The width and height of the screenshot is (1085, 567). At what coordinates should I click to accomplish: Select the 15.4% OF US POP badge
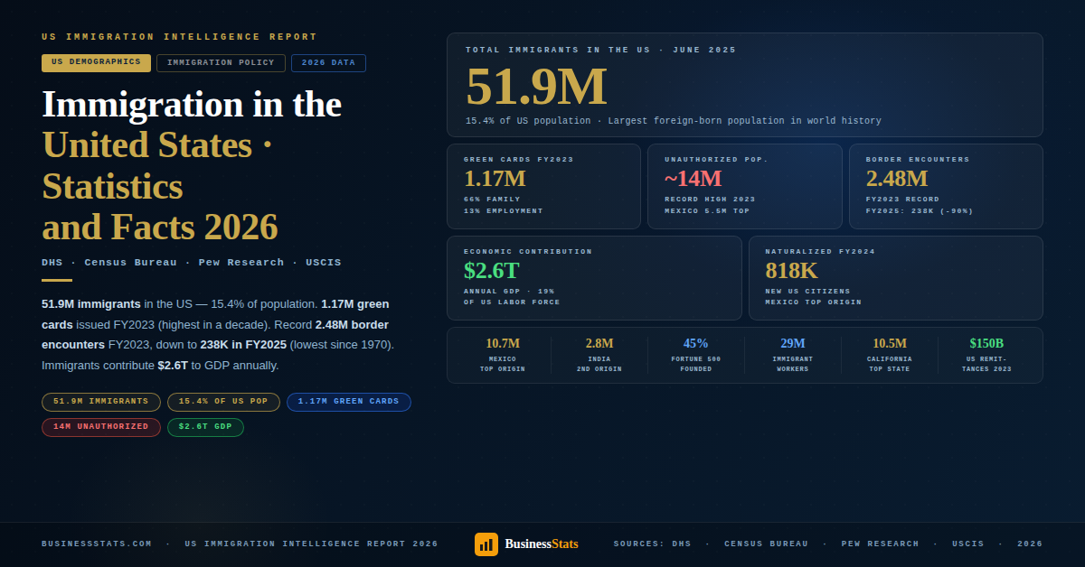coord(223,402)
